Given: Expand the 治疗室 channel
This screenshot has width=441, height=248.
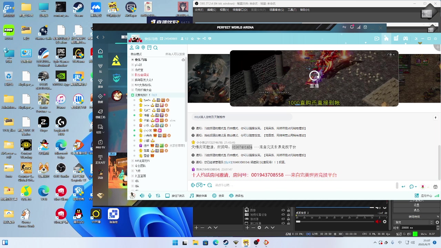Looking at the screenshot, I should click(132, 70).
